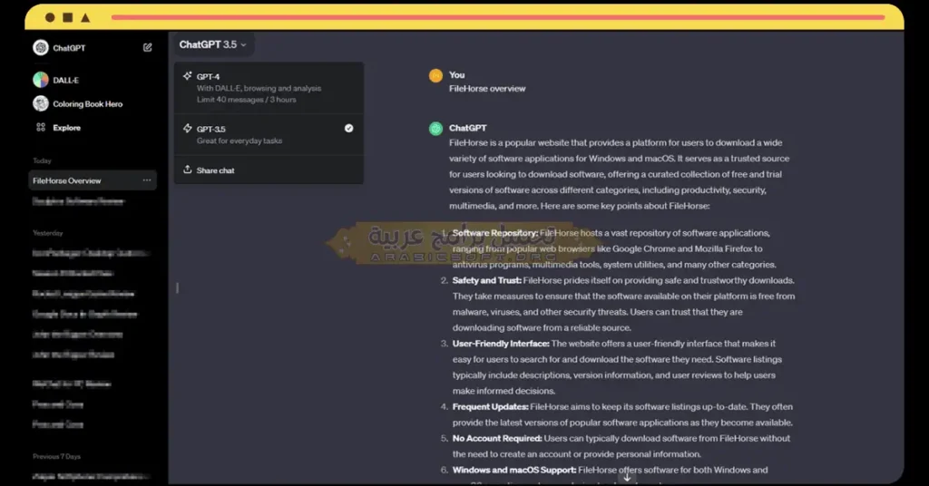Click the 'Today' section label

(x=42, y=160)
